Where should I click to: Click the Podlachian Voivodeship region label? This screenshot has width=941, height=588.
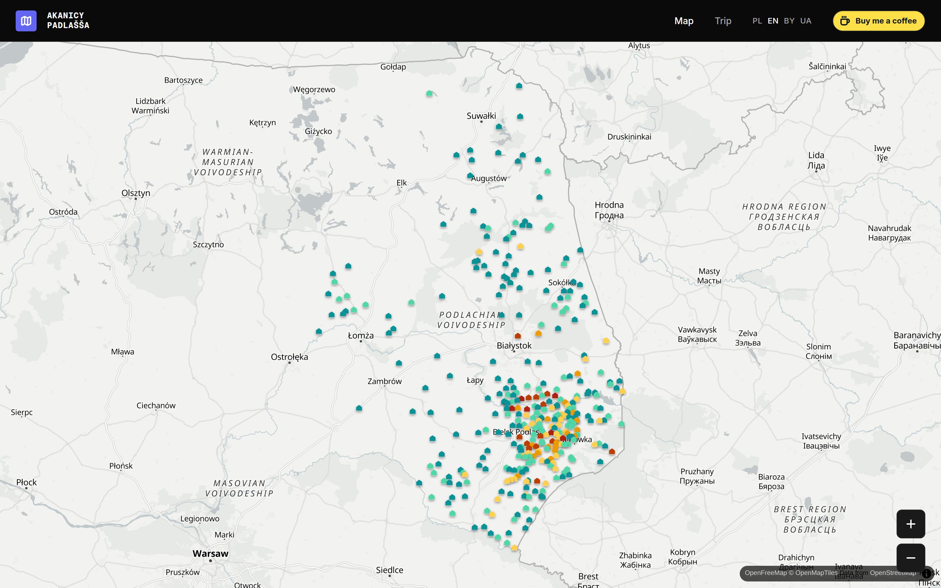click(x=471, y=320)
